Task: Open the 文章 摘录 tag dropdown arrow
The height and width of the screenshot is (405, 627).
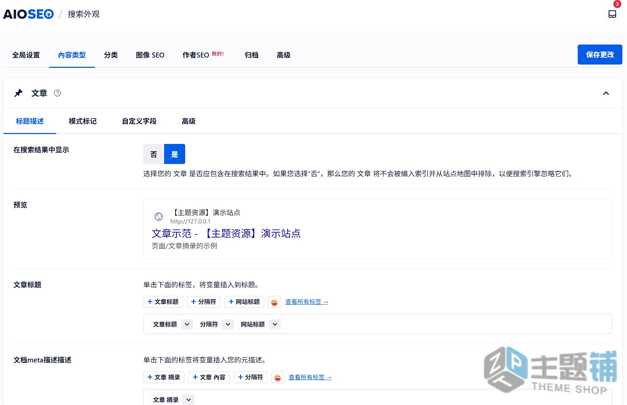Action: [188, 400]
